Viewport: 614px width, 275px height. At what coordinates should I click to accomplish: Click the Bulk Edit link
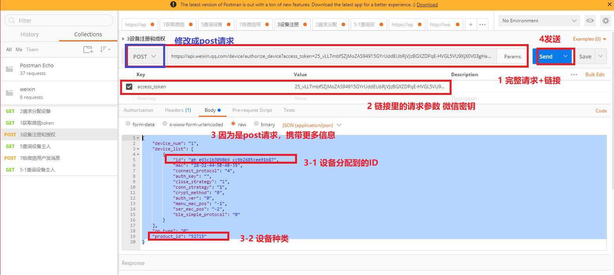point(595,74)
